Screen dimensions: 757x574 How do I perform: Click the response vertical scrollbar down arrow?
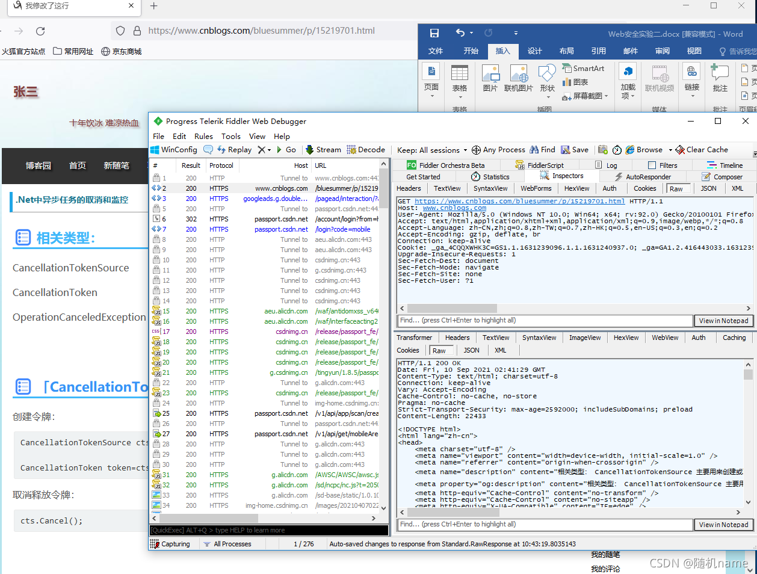(x=748, y=502)
